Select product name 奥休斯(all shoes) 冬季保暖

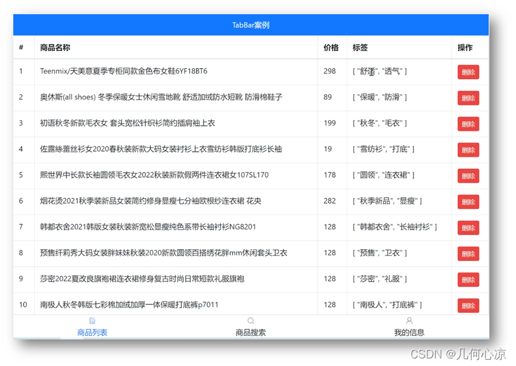pos(161,97)
